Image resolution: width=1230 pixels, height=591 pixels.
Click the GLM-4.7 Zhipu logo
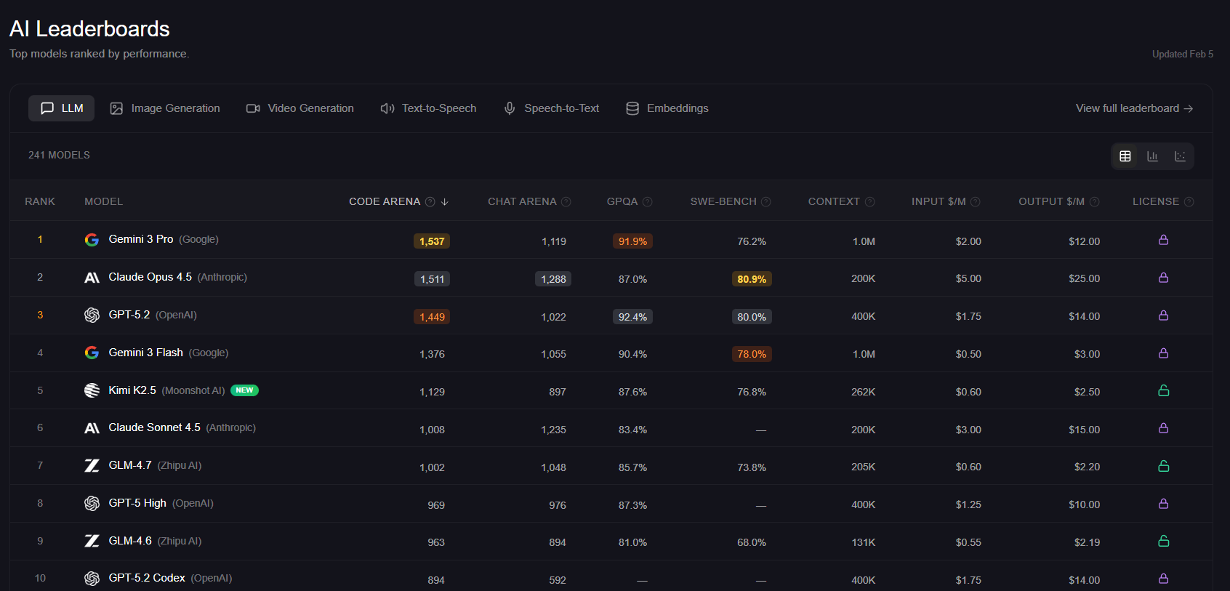tap(92, 466)
